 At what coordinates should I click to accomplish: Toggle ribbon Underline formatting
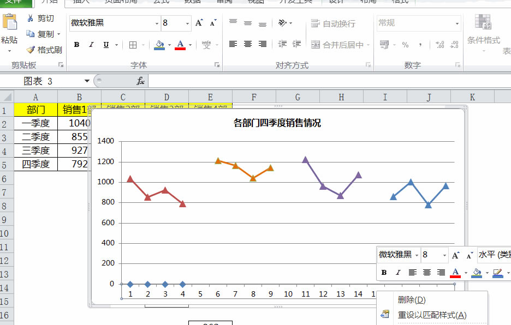(x=106, y=45)
